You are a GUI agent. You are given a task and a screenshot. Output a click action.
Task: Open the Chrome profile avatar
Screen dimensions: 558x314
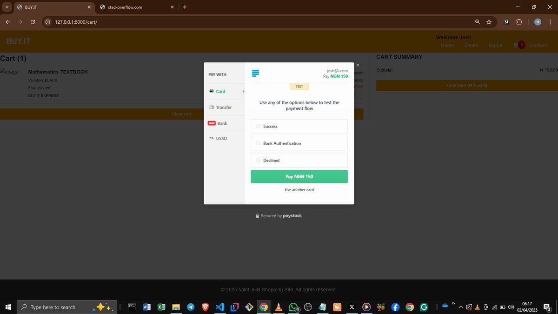[538, 22]
